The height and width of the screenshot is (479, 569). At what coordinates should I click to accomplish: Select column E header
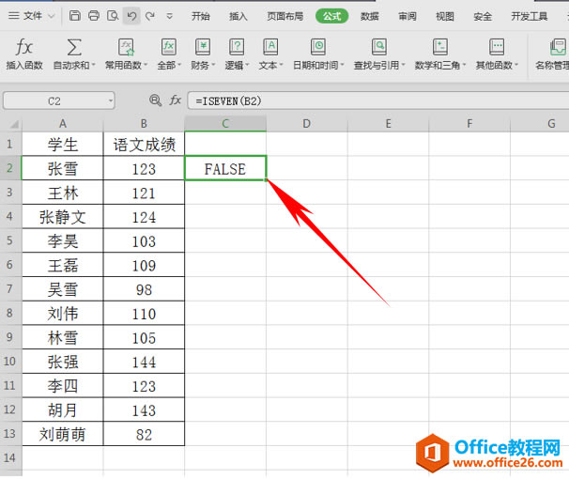tap(388, 124)
